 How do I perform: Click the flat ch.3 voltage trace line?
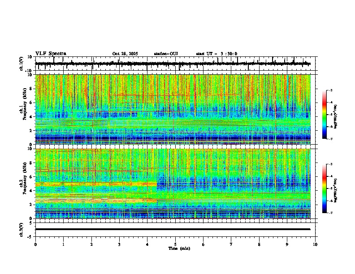pos(173,229)
